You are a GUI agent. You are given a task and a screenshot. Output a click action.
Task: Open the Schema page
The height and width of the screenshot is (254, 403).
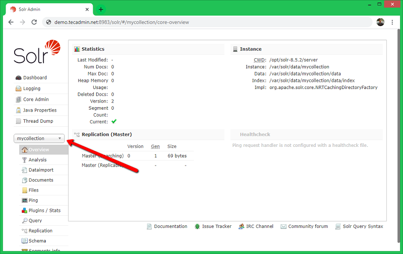[37, 241]
